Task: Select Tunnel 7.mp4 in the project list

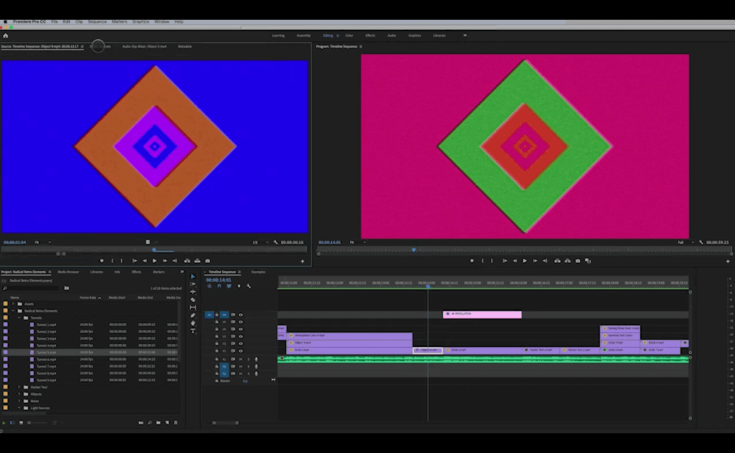Action: (x=47, y=366)
